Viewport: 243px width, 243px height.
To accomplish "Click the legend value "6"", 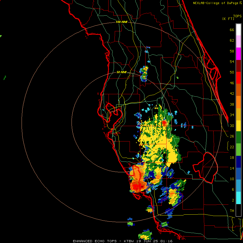I will pyautogui.click(x=233, y=190).
